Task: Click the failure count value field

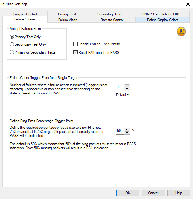Action: pyautogui.click(x=120, y=87)
